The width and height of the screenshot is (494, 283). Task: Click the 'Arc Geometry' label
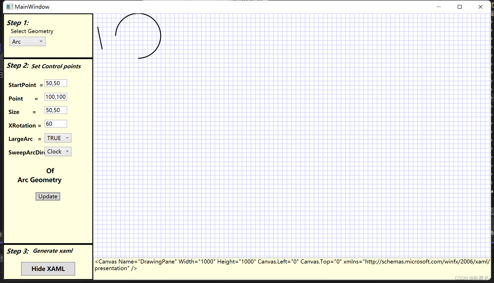[40, 180]
